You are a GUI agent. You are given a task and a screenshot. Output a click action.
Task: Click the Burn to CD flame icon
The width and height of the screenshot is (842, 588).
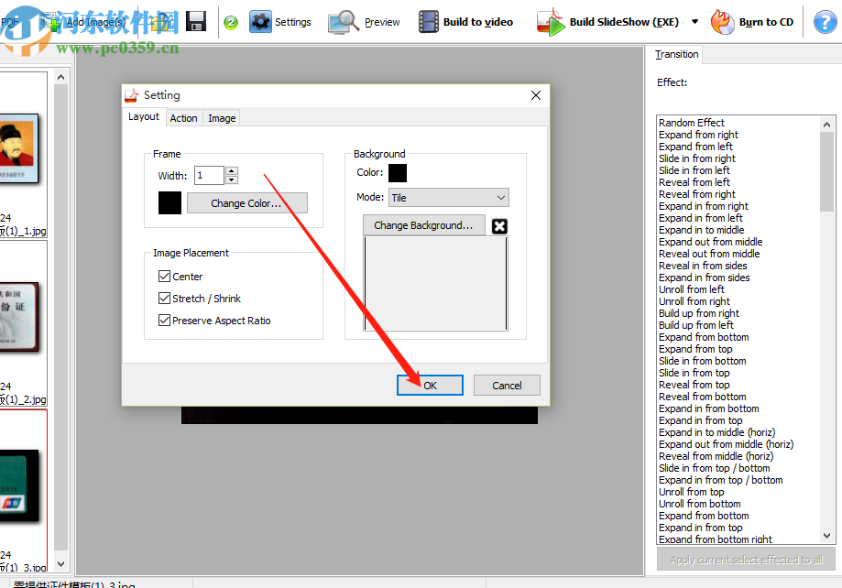tap(722, 22)
